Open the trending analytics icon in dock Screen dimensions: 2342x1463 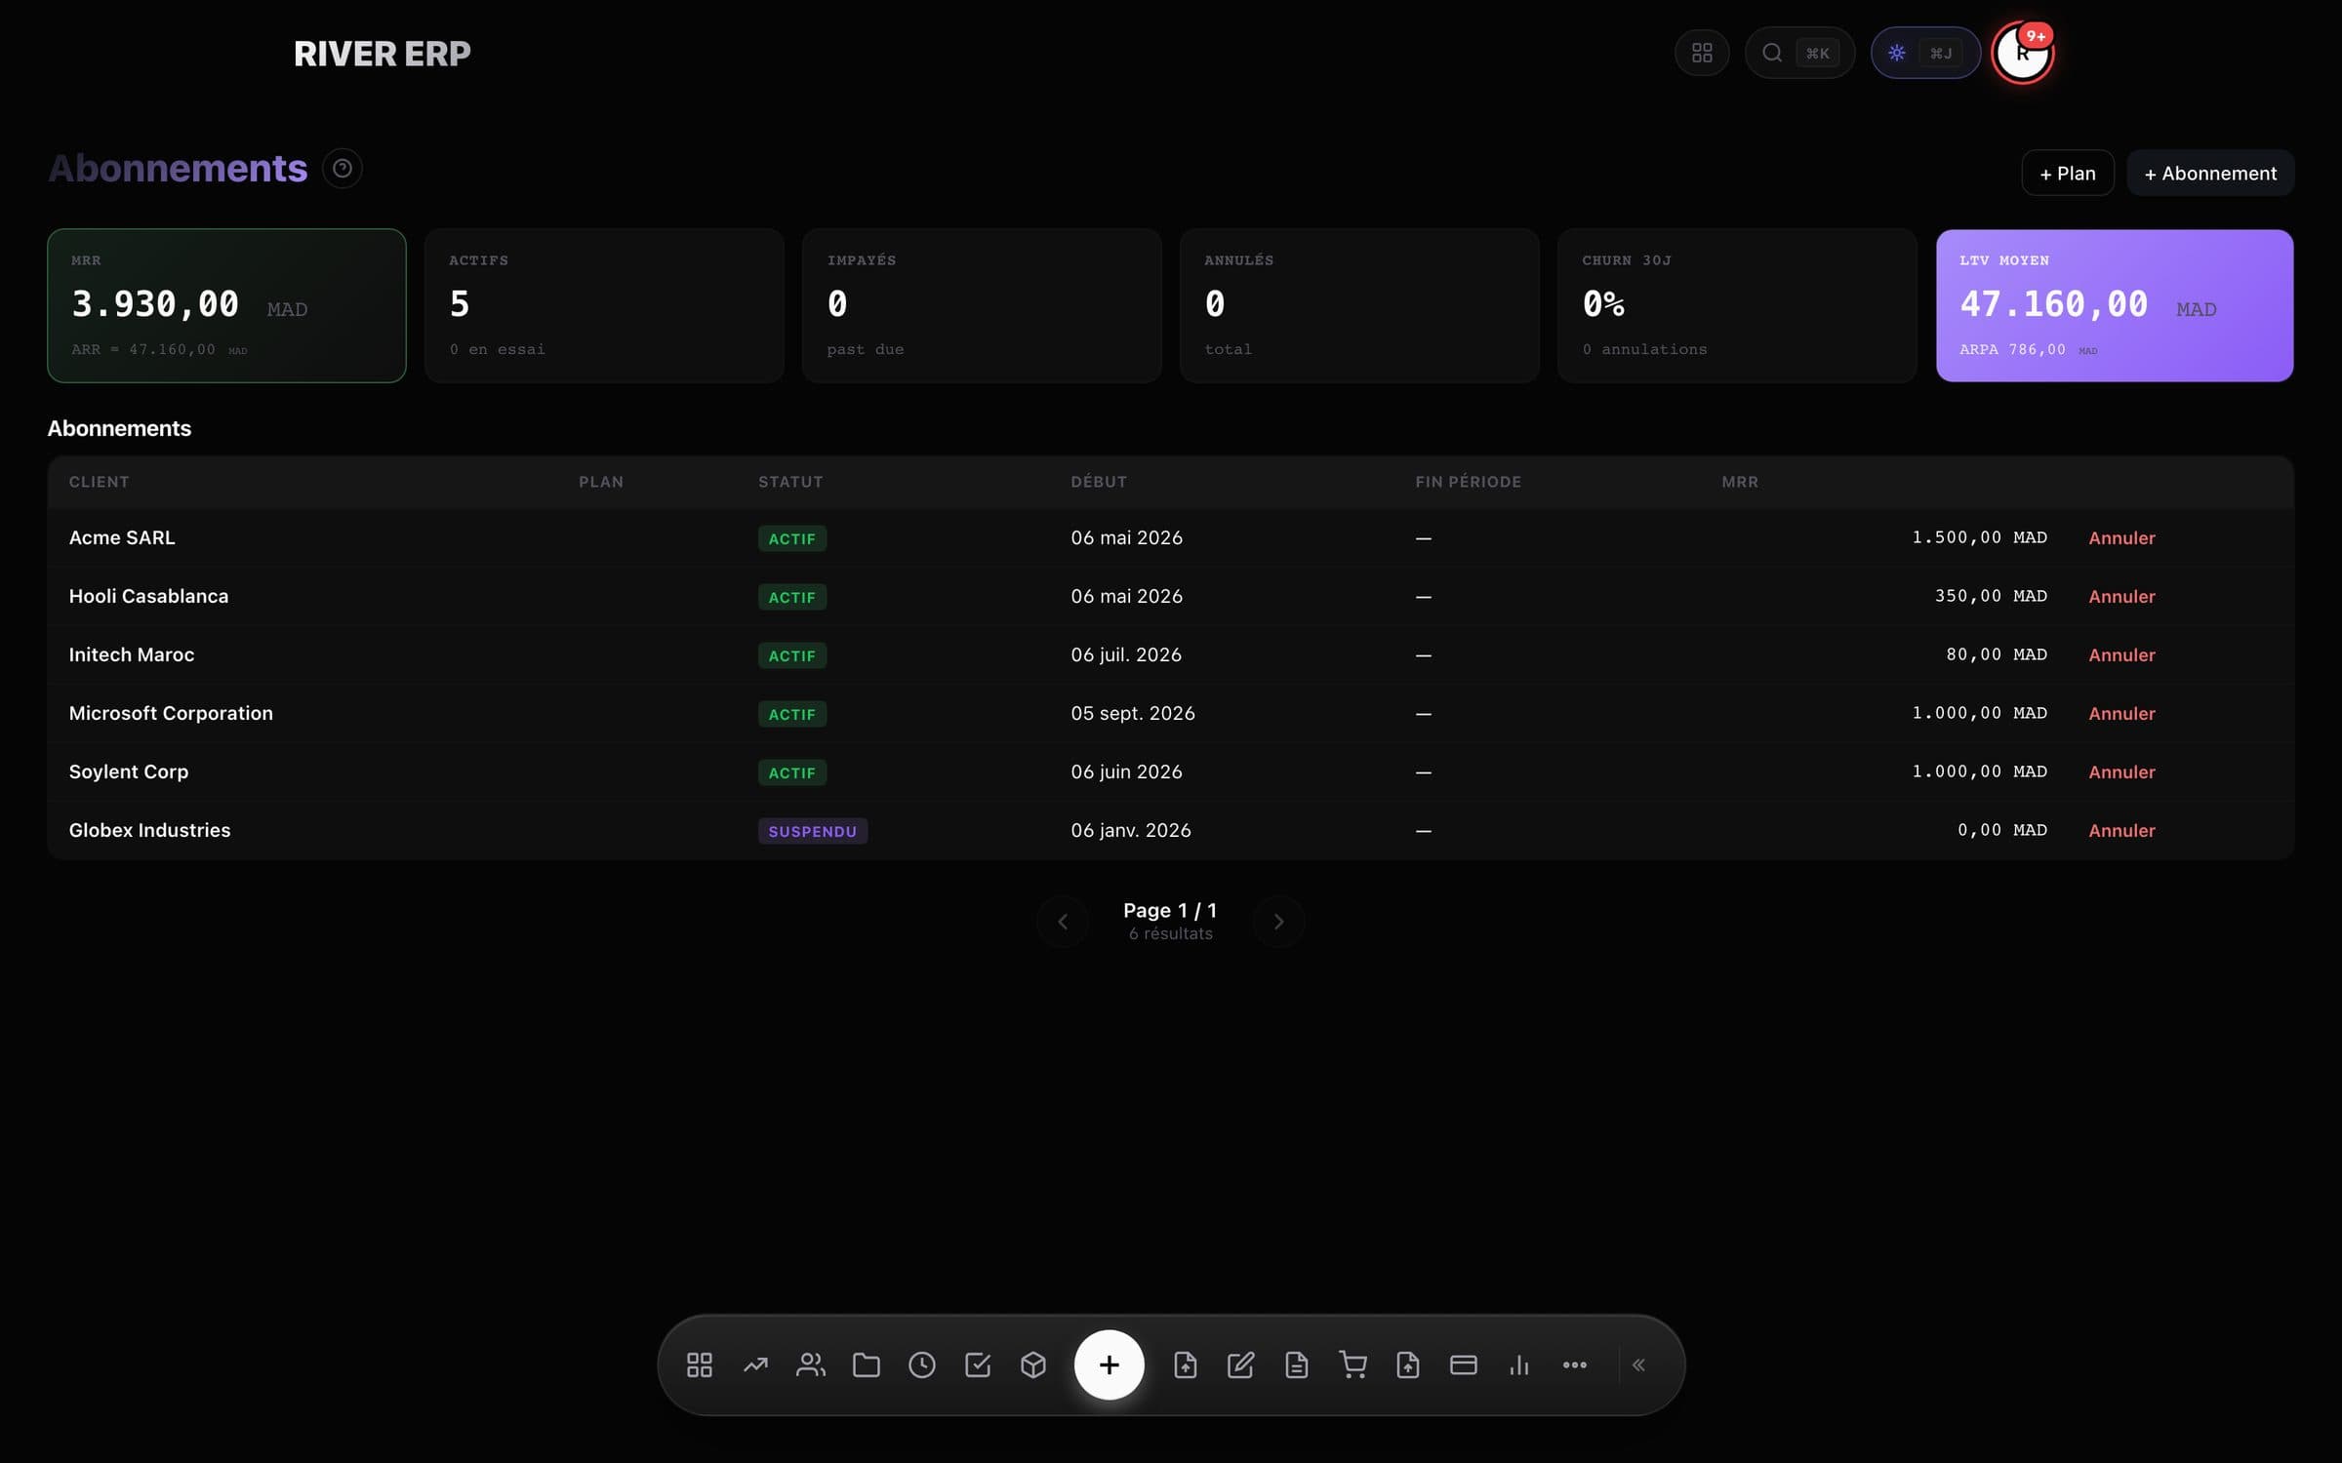pyautogui.click(x=755, y=1364)
